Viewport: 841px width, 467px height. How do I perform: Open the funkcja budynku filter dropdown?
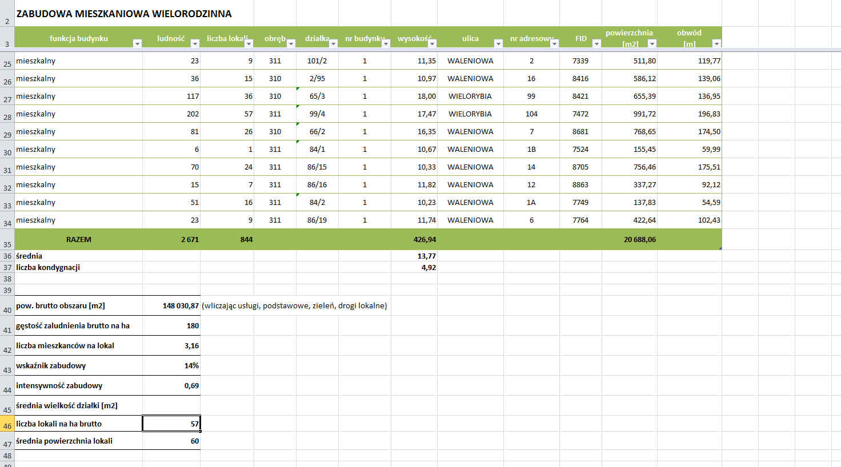(x=137, y=43)
